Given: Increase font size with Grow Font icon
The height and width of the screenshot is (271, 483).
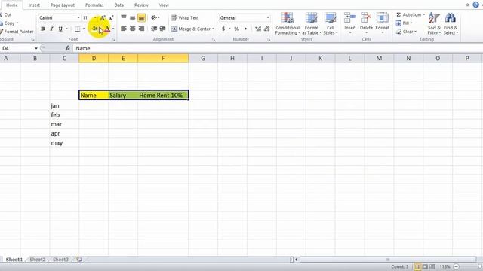Looking at the screenshot, I should [103, 18].
